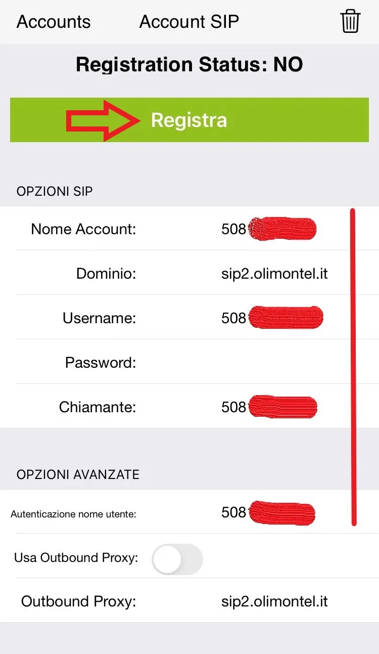Click the Nome Account label
Image resolution: width=379 pixels, height=654 pixels.
coord(83,229)
